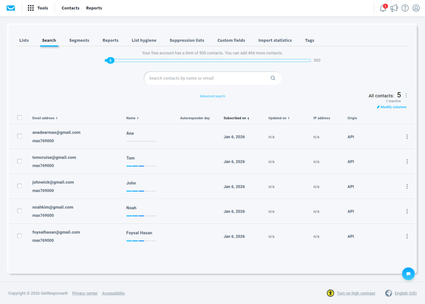Switch to the Custom fields tab
The width and height of the screenshot is (425, 304).
tap(231, 40)
